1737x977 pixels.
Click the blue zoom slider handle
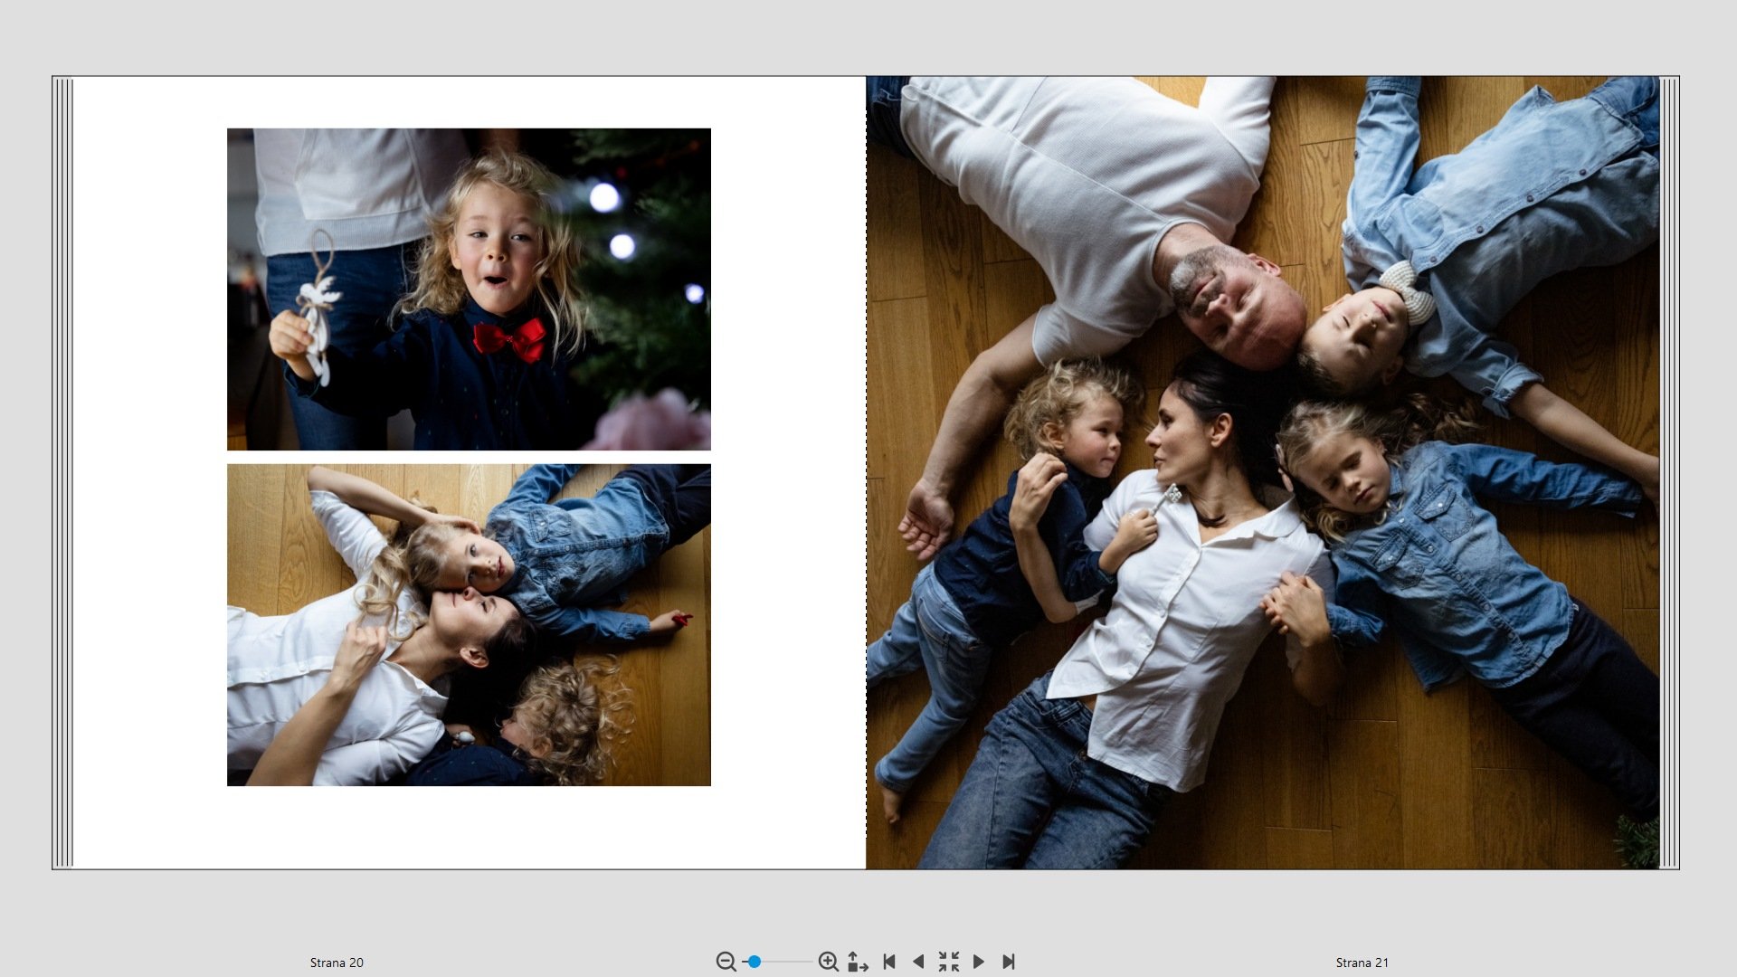(x=754, y=962)
